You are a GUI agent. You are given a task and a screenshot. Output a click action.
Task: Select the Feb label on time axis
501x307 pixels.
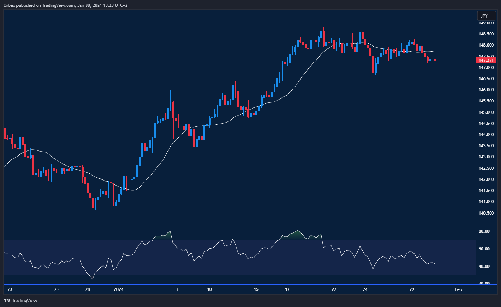pyautogui.click(x=458, y=289)
